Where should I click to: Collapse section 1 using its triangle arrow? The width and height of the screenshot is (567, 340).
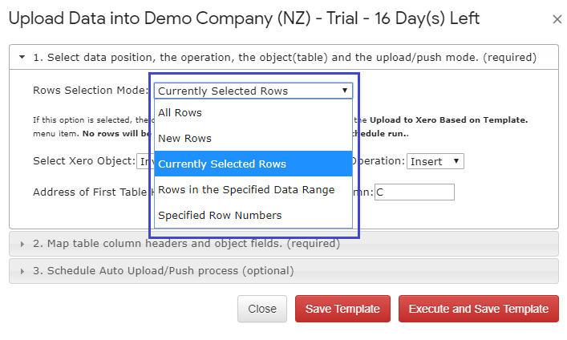[x=22, y=57]
